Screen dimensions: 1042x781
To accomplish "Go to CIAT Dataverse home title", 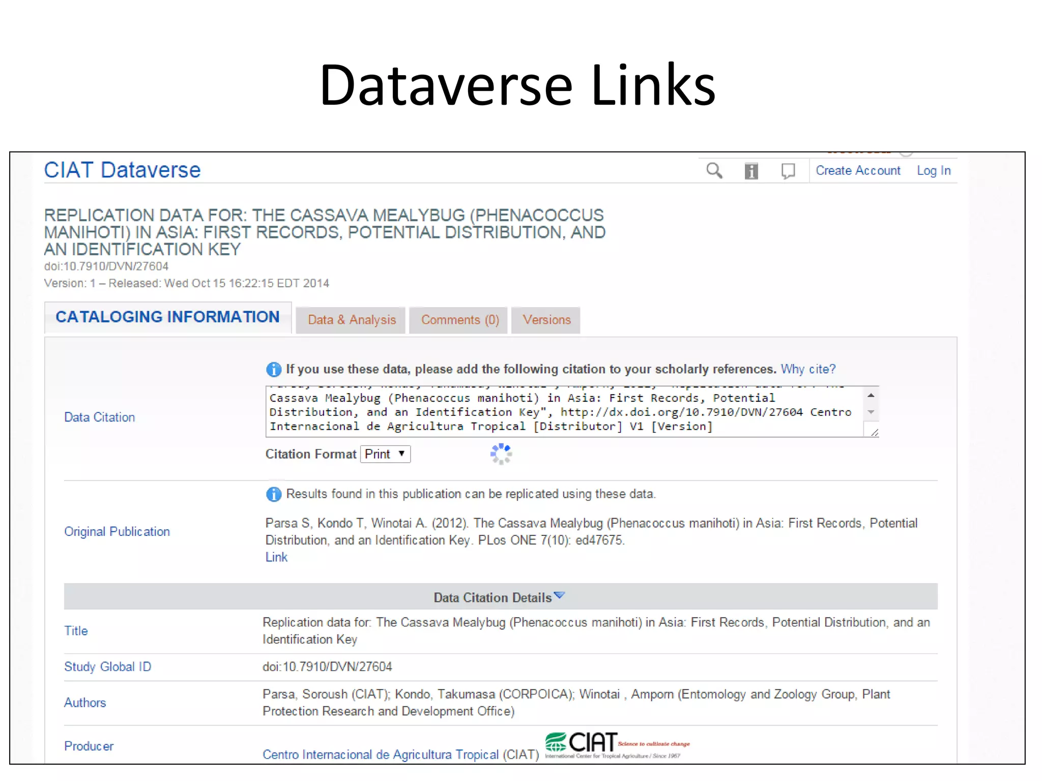I will click(122, 170).
